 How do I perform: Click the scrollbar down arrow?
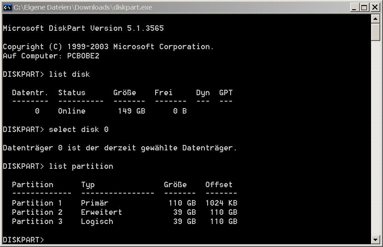click(x=376, y=240)
